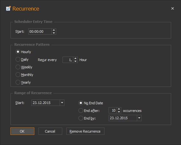Decrement the Recur every hour value

75,61
